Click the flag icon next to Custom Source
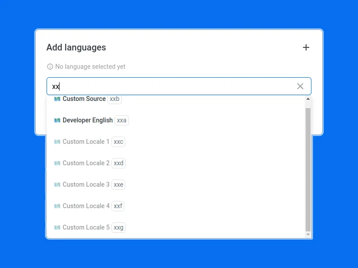 pyautogui.click(x=57, y=99)
